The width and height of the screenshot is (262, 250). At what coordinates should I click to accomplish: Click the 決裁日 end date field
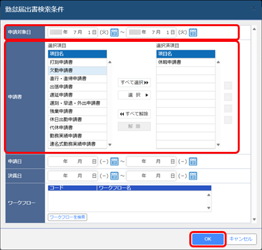151,176
